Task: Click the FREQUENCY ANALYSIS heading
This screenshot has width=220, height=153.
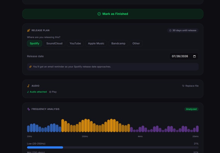Action: (46, 109)
